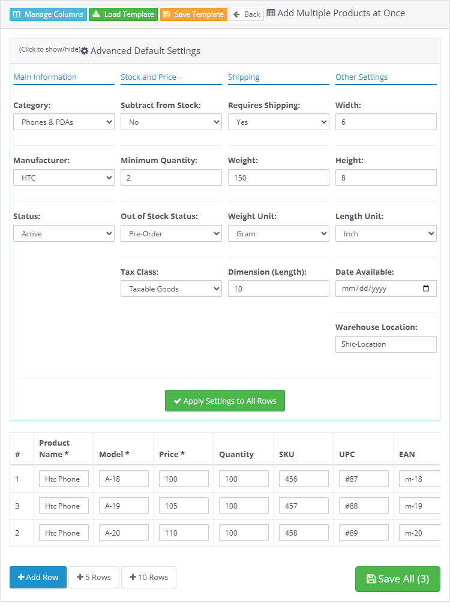Image resolution: width=450 pixels, height=610 pixels.
Task: Click the Shipping section heading
Action: tap(244, 77)
